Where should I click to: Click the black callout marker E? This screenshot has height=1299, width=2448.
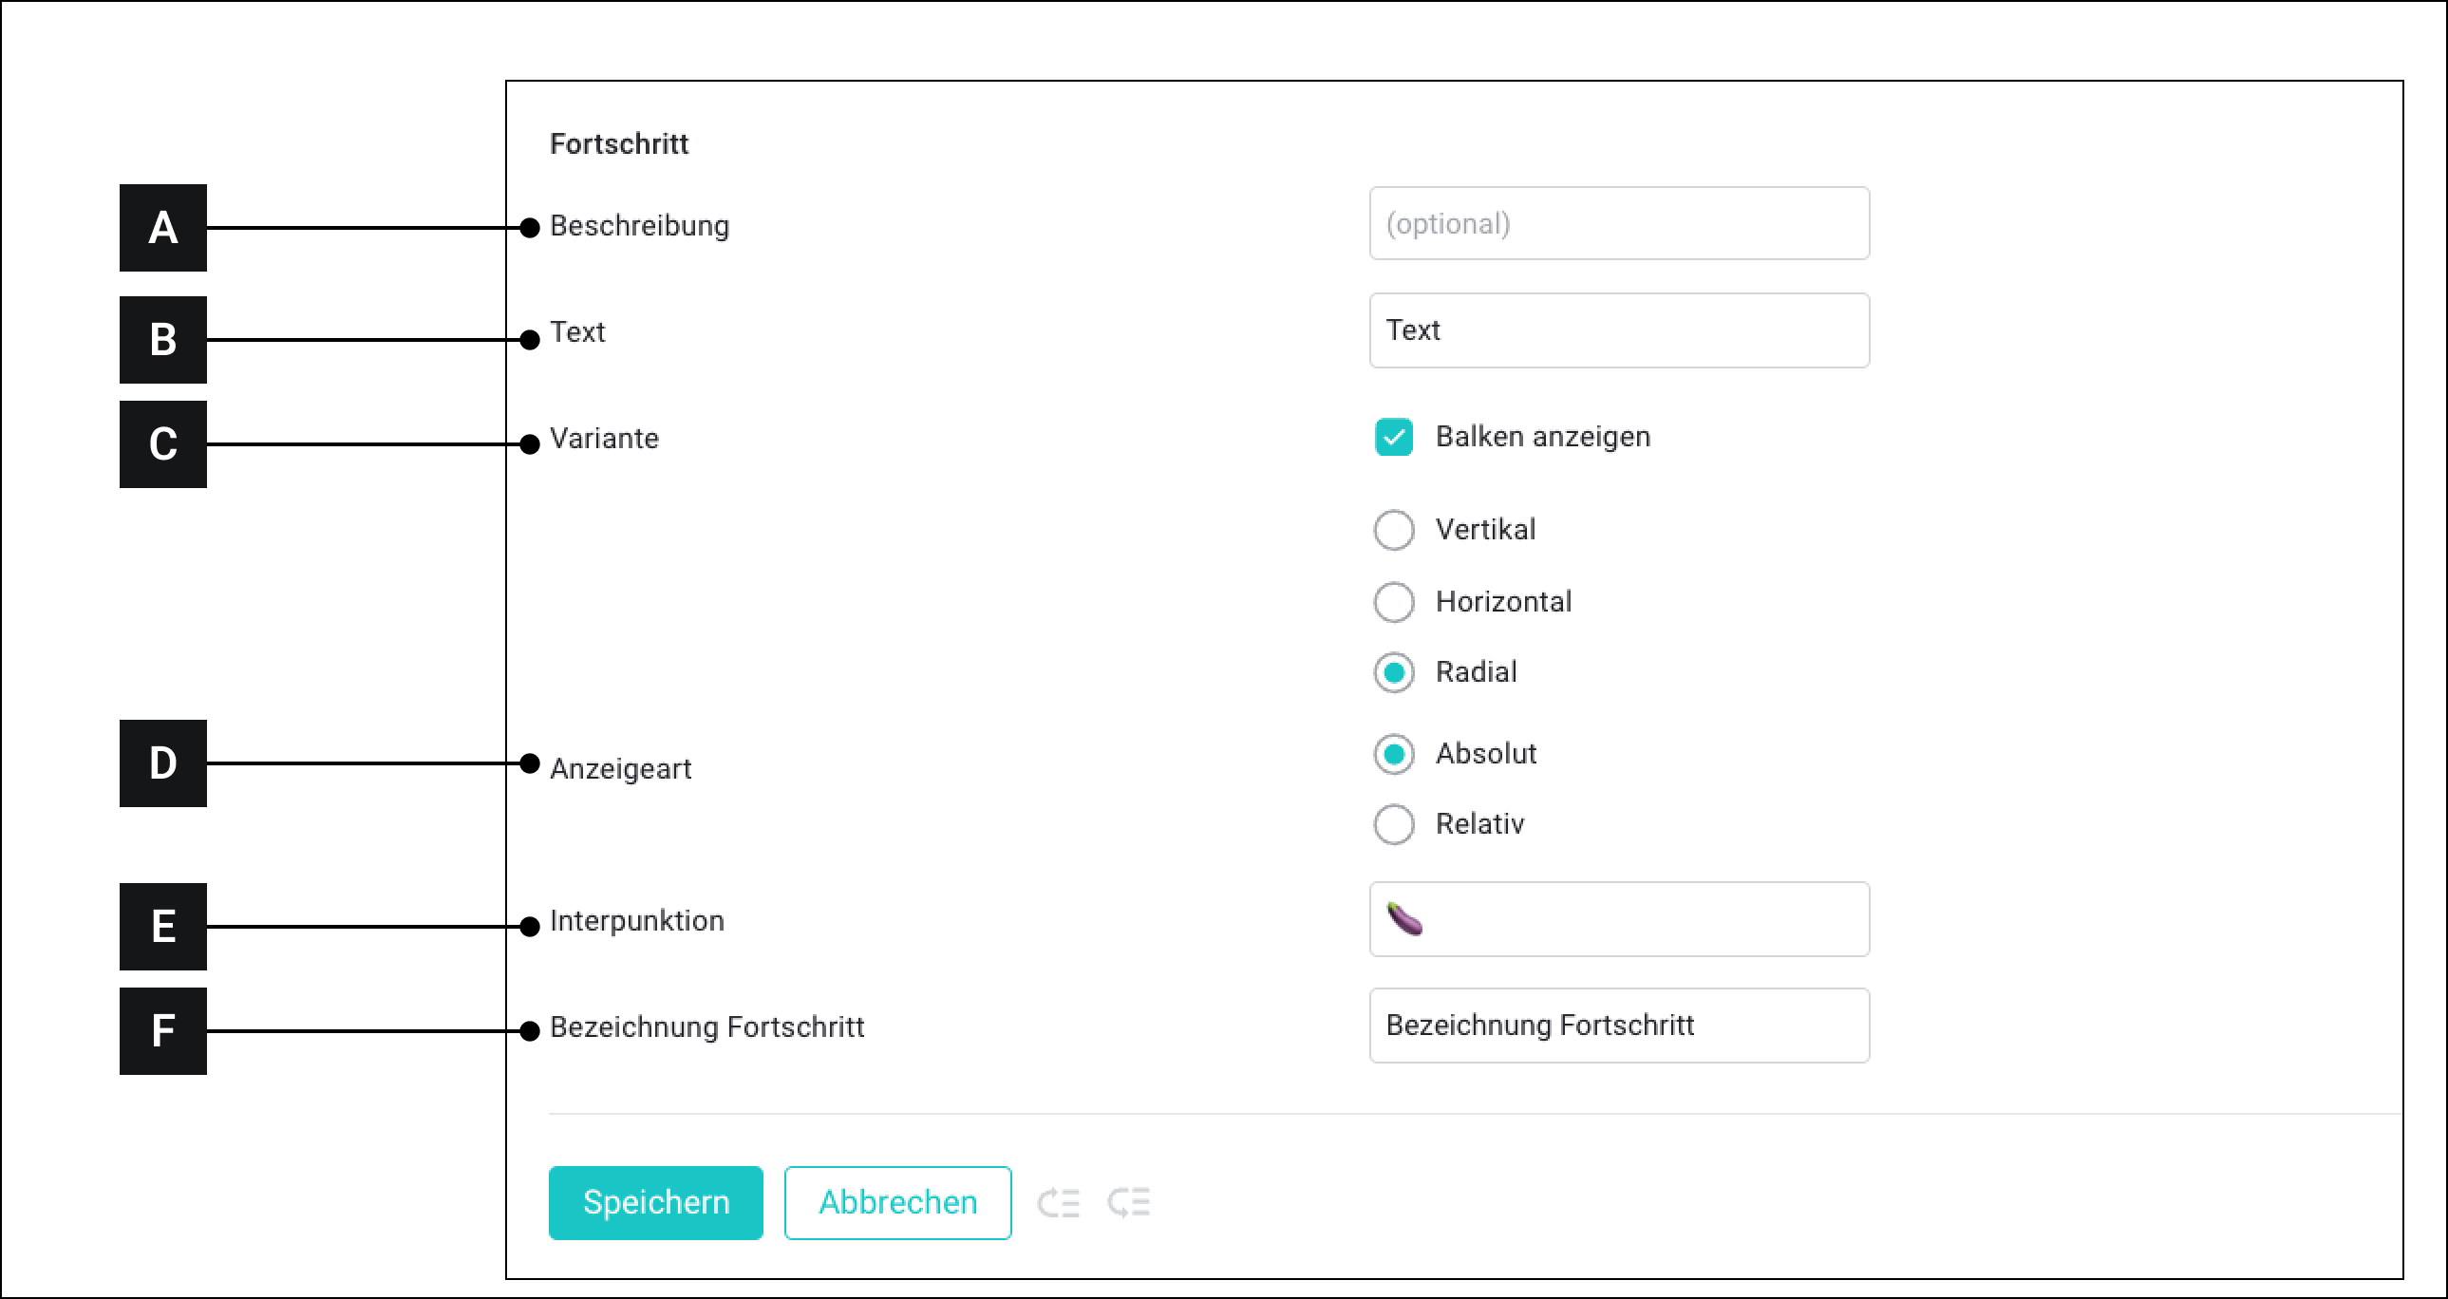point(162,927)
